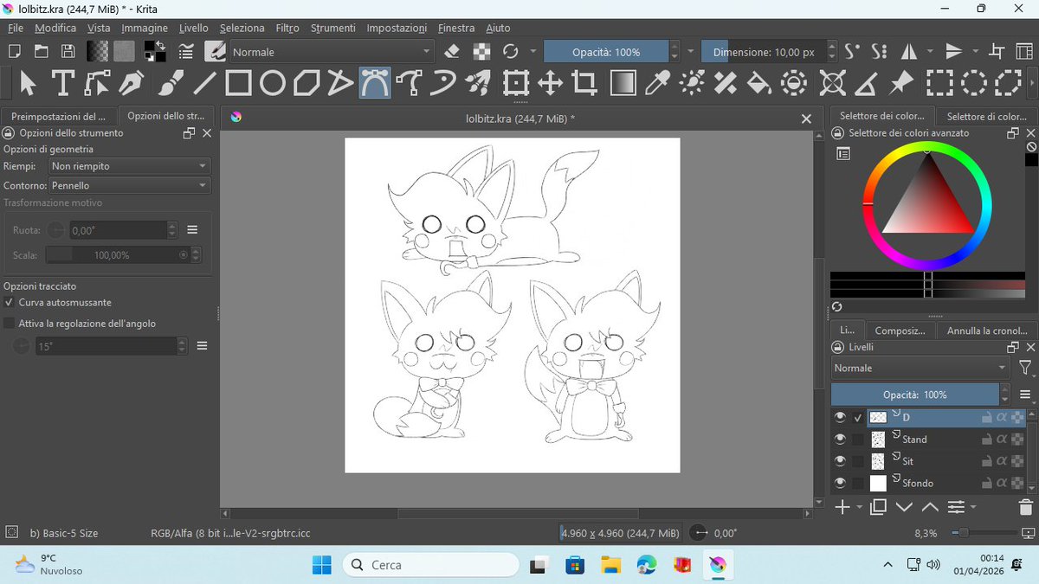Image resolution: width=1039 pixels, height=584 pixels.
Task: Select the Color Sampler eyedropper tool
Action: [x=659, y=83]
